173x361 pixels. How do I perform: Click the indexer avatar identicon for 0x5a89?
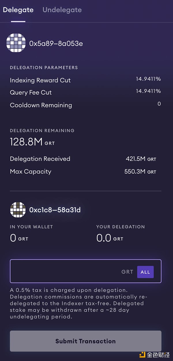tap(16, 43)
